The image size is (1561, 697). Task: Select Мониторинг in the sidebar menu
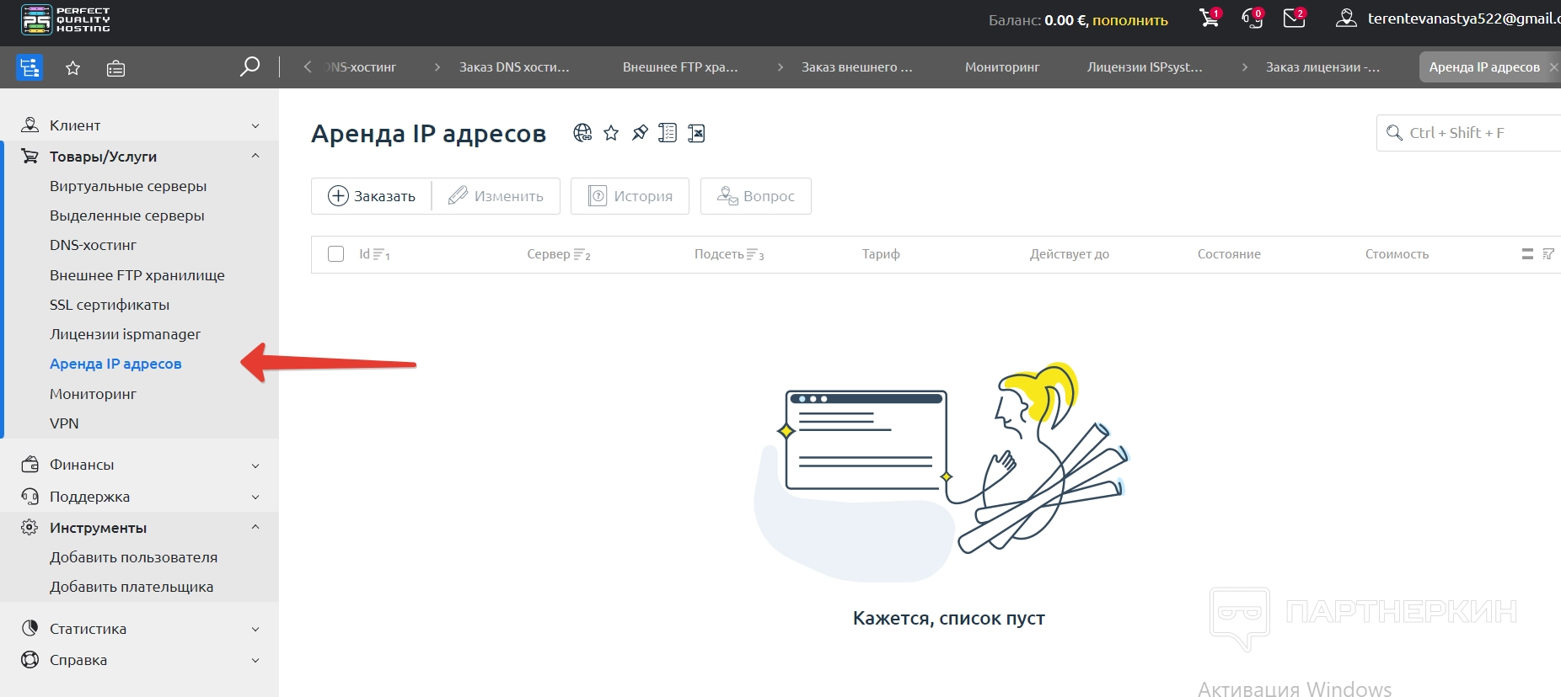coord(93,394)
